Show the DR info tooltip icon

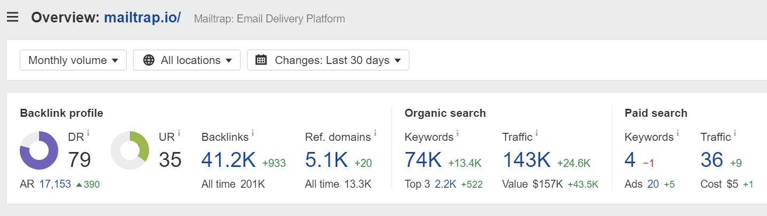(88, 133)
